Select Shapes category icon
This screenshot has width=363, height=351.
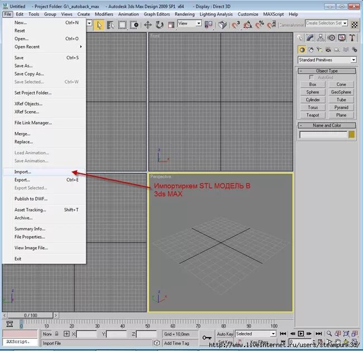click(311, 50)
